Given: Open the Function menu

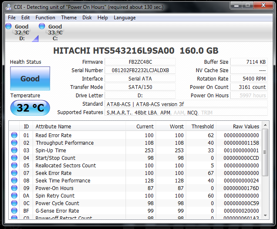Looking at the screenshot, I should tap(46, 18).
